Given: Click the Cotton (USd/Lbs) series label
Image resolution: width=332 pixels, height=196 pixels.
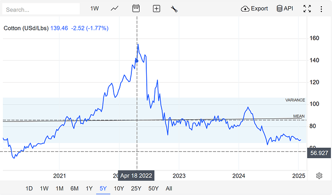Looking at the screenshot, I should tap(26, 28).
